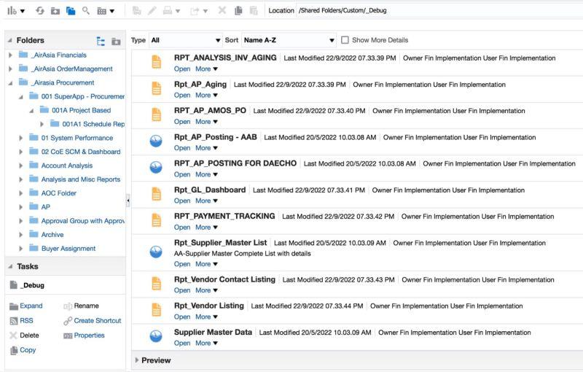Click the Properties task link
Screen dimensions: 583x372
[x=89, y=336]
